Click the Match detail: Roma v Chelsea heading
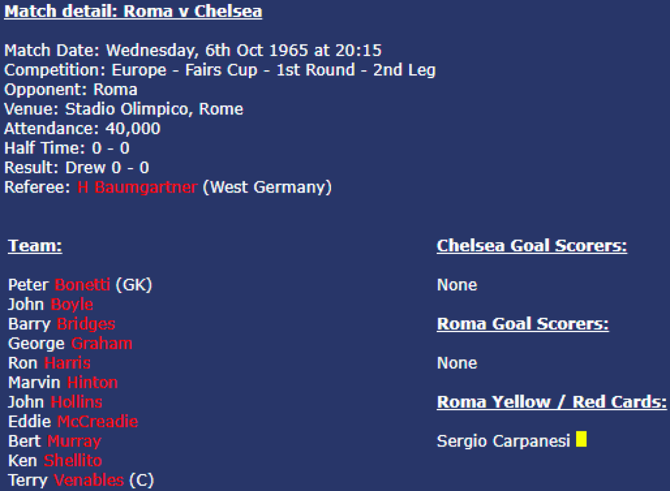The width and height of the screenshot is (670, 491). (x=133, y=12)
